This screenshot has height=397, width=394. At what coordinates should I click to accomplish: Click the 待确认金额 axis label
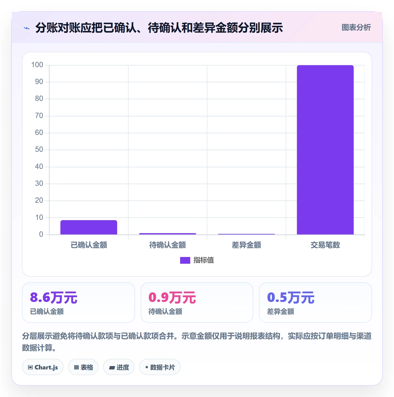[x=167, y=245]
